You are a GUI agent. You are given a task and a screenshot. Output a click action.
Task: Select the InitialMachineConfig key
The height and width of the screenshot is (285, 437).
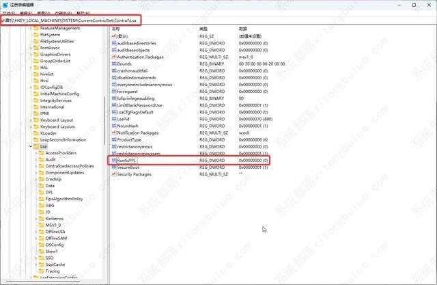click(x=59, y=94)
